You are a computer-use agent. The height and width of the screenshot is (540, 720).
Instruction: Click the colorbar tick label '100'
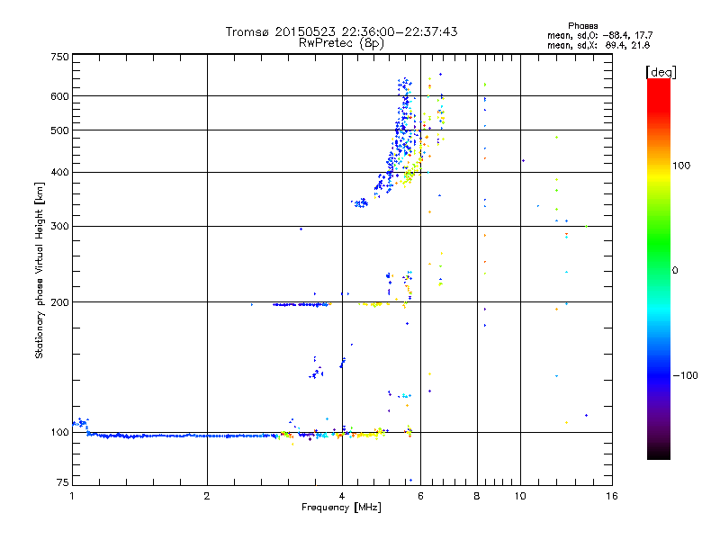click(681, 166)
